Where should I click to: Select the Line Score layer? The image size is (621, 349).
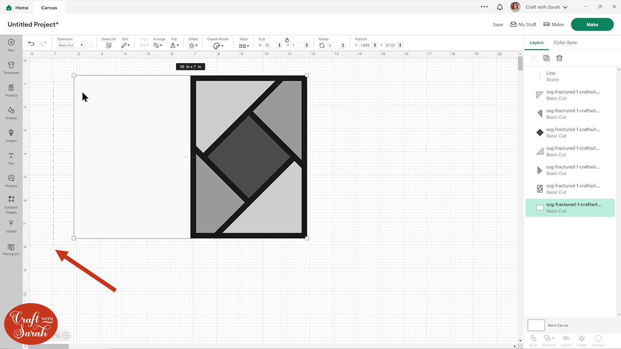(570, 76)
